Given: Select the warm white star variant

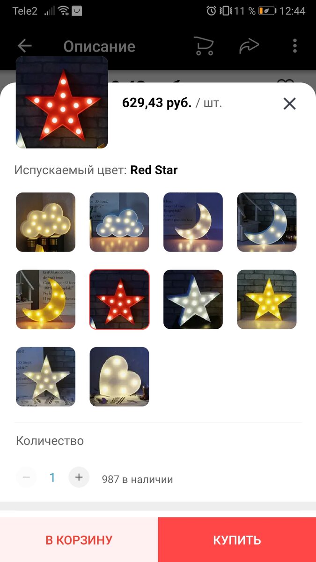Looking at the screenshot, I should coord(45,377).
